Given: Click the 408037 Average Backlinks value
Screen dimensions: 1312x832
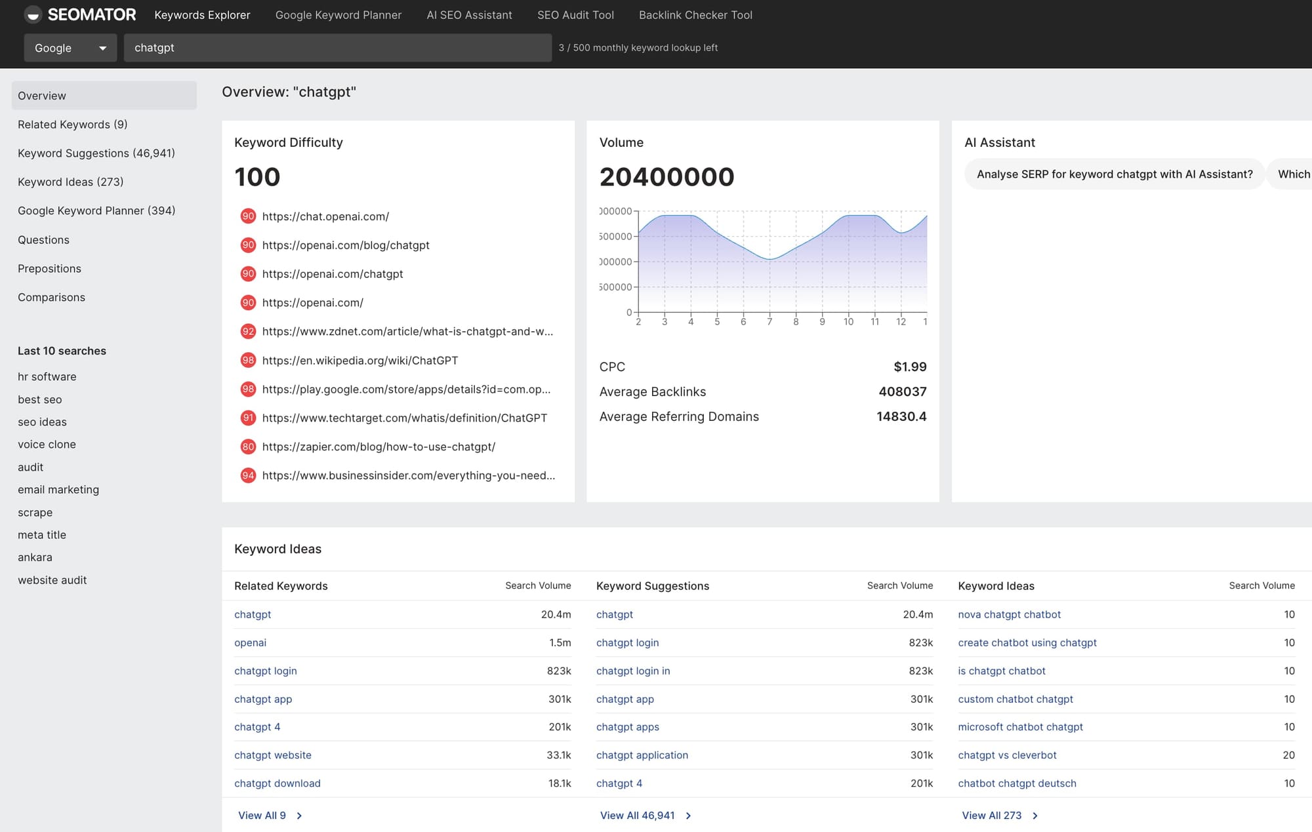Looking at the screenshot, I should (x=902, y=392).
